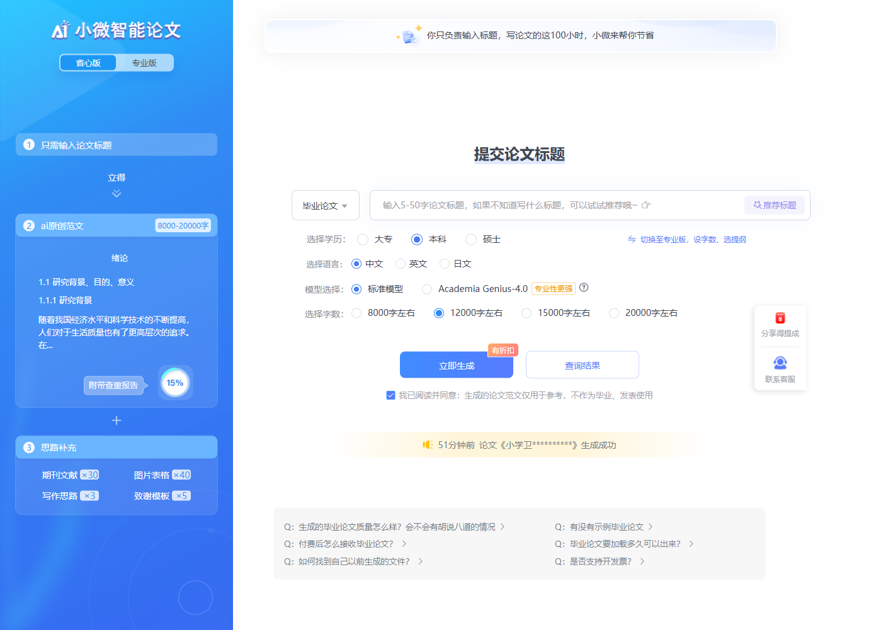
Task: Open the 毕业论文 paper type dropdown
Action: tap(325, 206)
